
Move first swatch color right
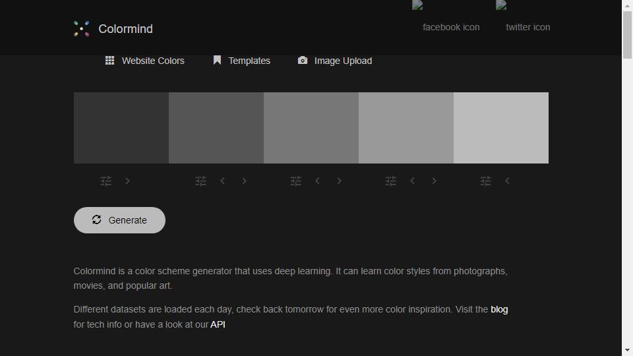(127, 181)
